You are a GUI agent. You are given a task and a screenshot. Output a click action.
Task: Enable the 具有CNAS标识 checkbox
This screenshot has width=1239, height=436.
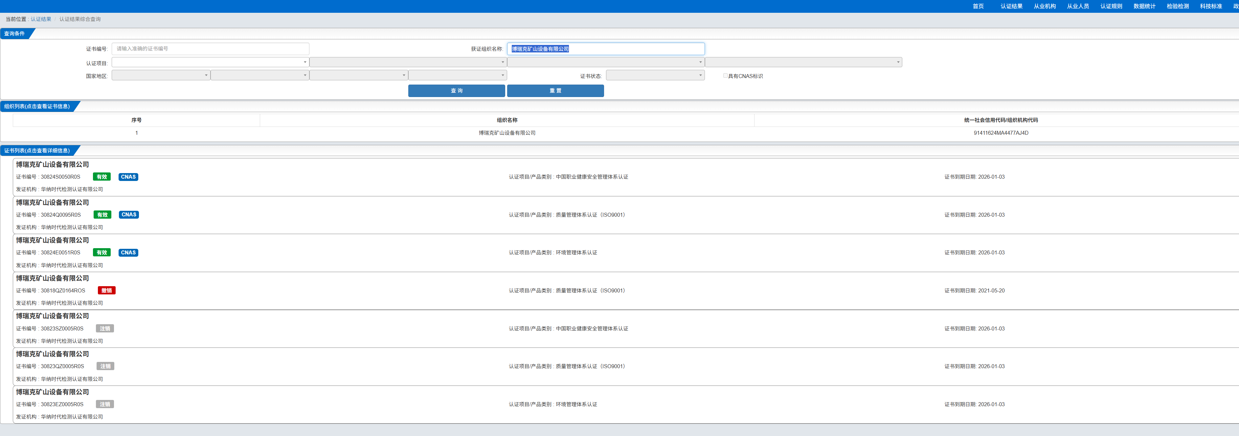pyautogui.click(x=725, y=76)
